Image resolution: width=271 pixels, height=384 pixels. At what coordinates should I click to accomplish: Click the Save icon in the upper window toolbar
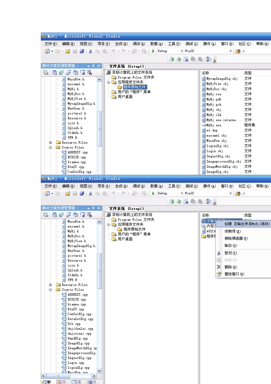[75, 51]
